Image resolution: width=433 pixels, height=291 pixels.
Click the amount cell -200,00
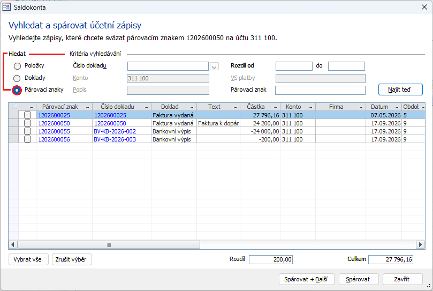(260, 139)
